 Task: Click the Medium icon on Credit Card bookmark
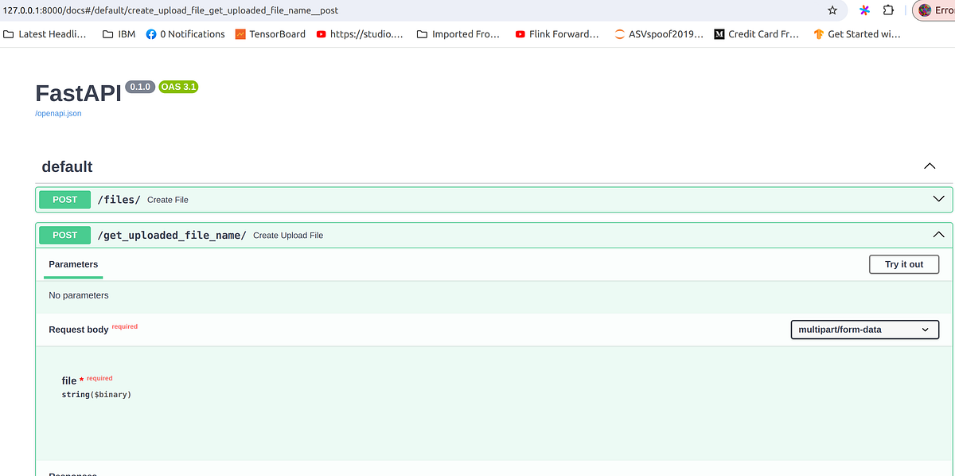(718, 34)
